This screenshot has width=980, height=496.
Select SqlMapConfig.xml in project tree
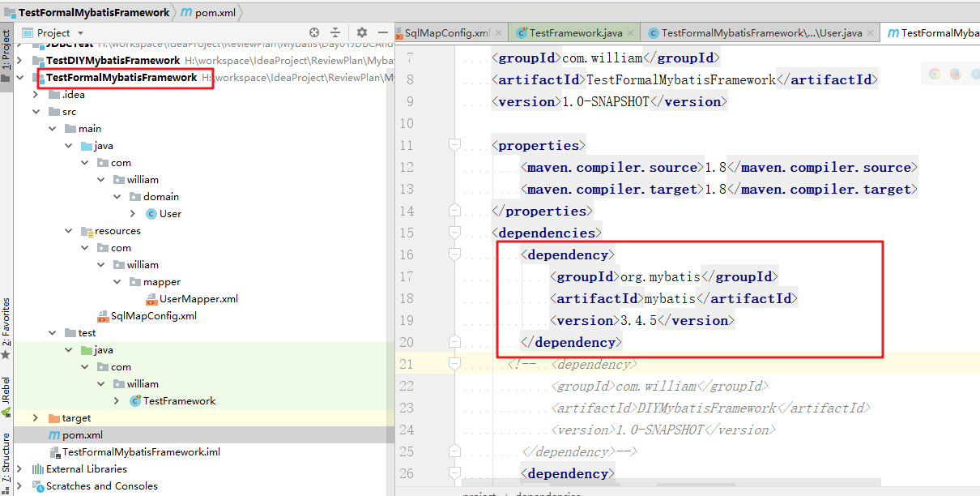(153, 316)
